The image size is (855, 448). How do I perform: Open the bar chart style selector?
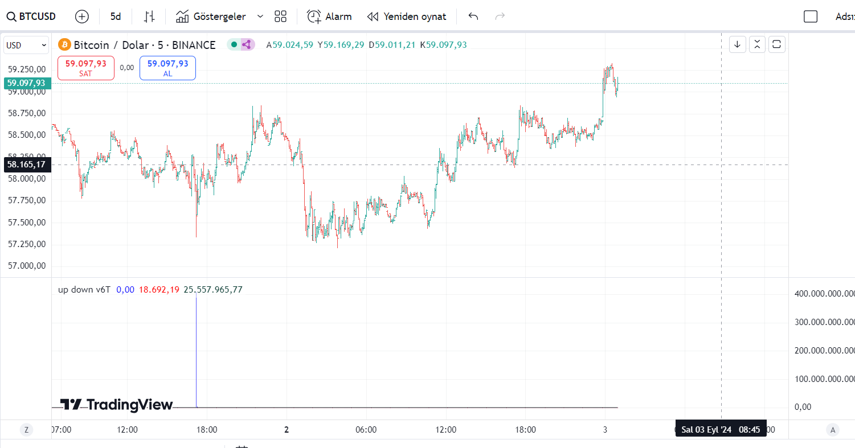[149, 17]
